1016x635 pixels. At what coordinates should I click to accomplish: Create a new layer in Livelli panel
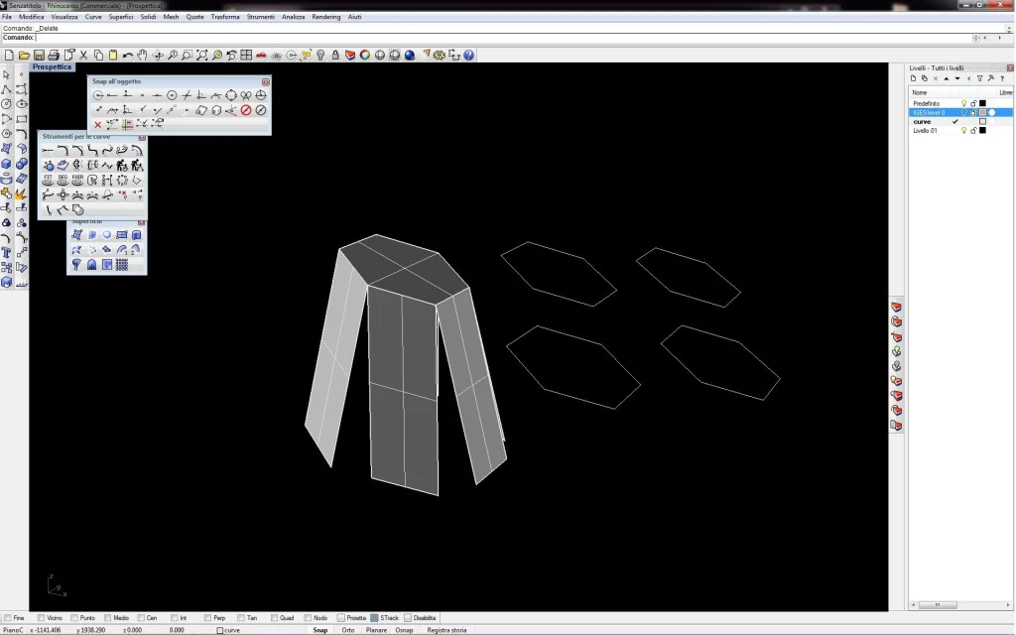click(x=914, y=78)
